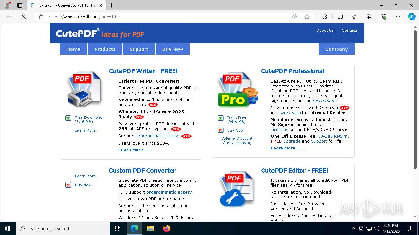419x235 pixels.
Task: Add this page to favorites star
Action: (x=307, y=17)
